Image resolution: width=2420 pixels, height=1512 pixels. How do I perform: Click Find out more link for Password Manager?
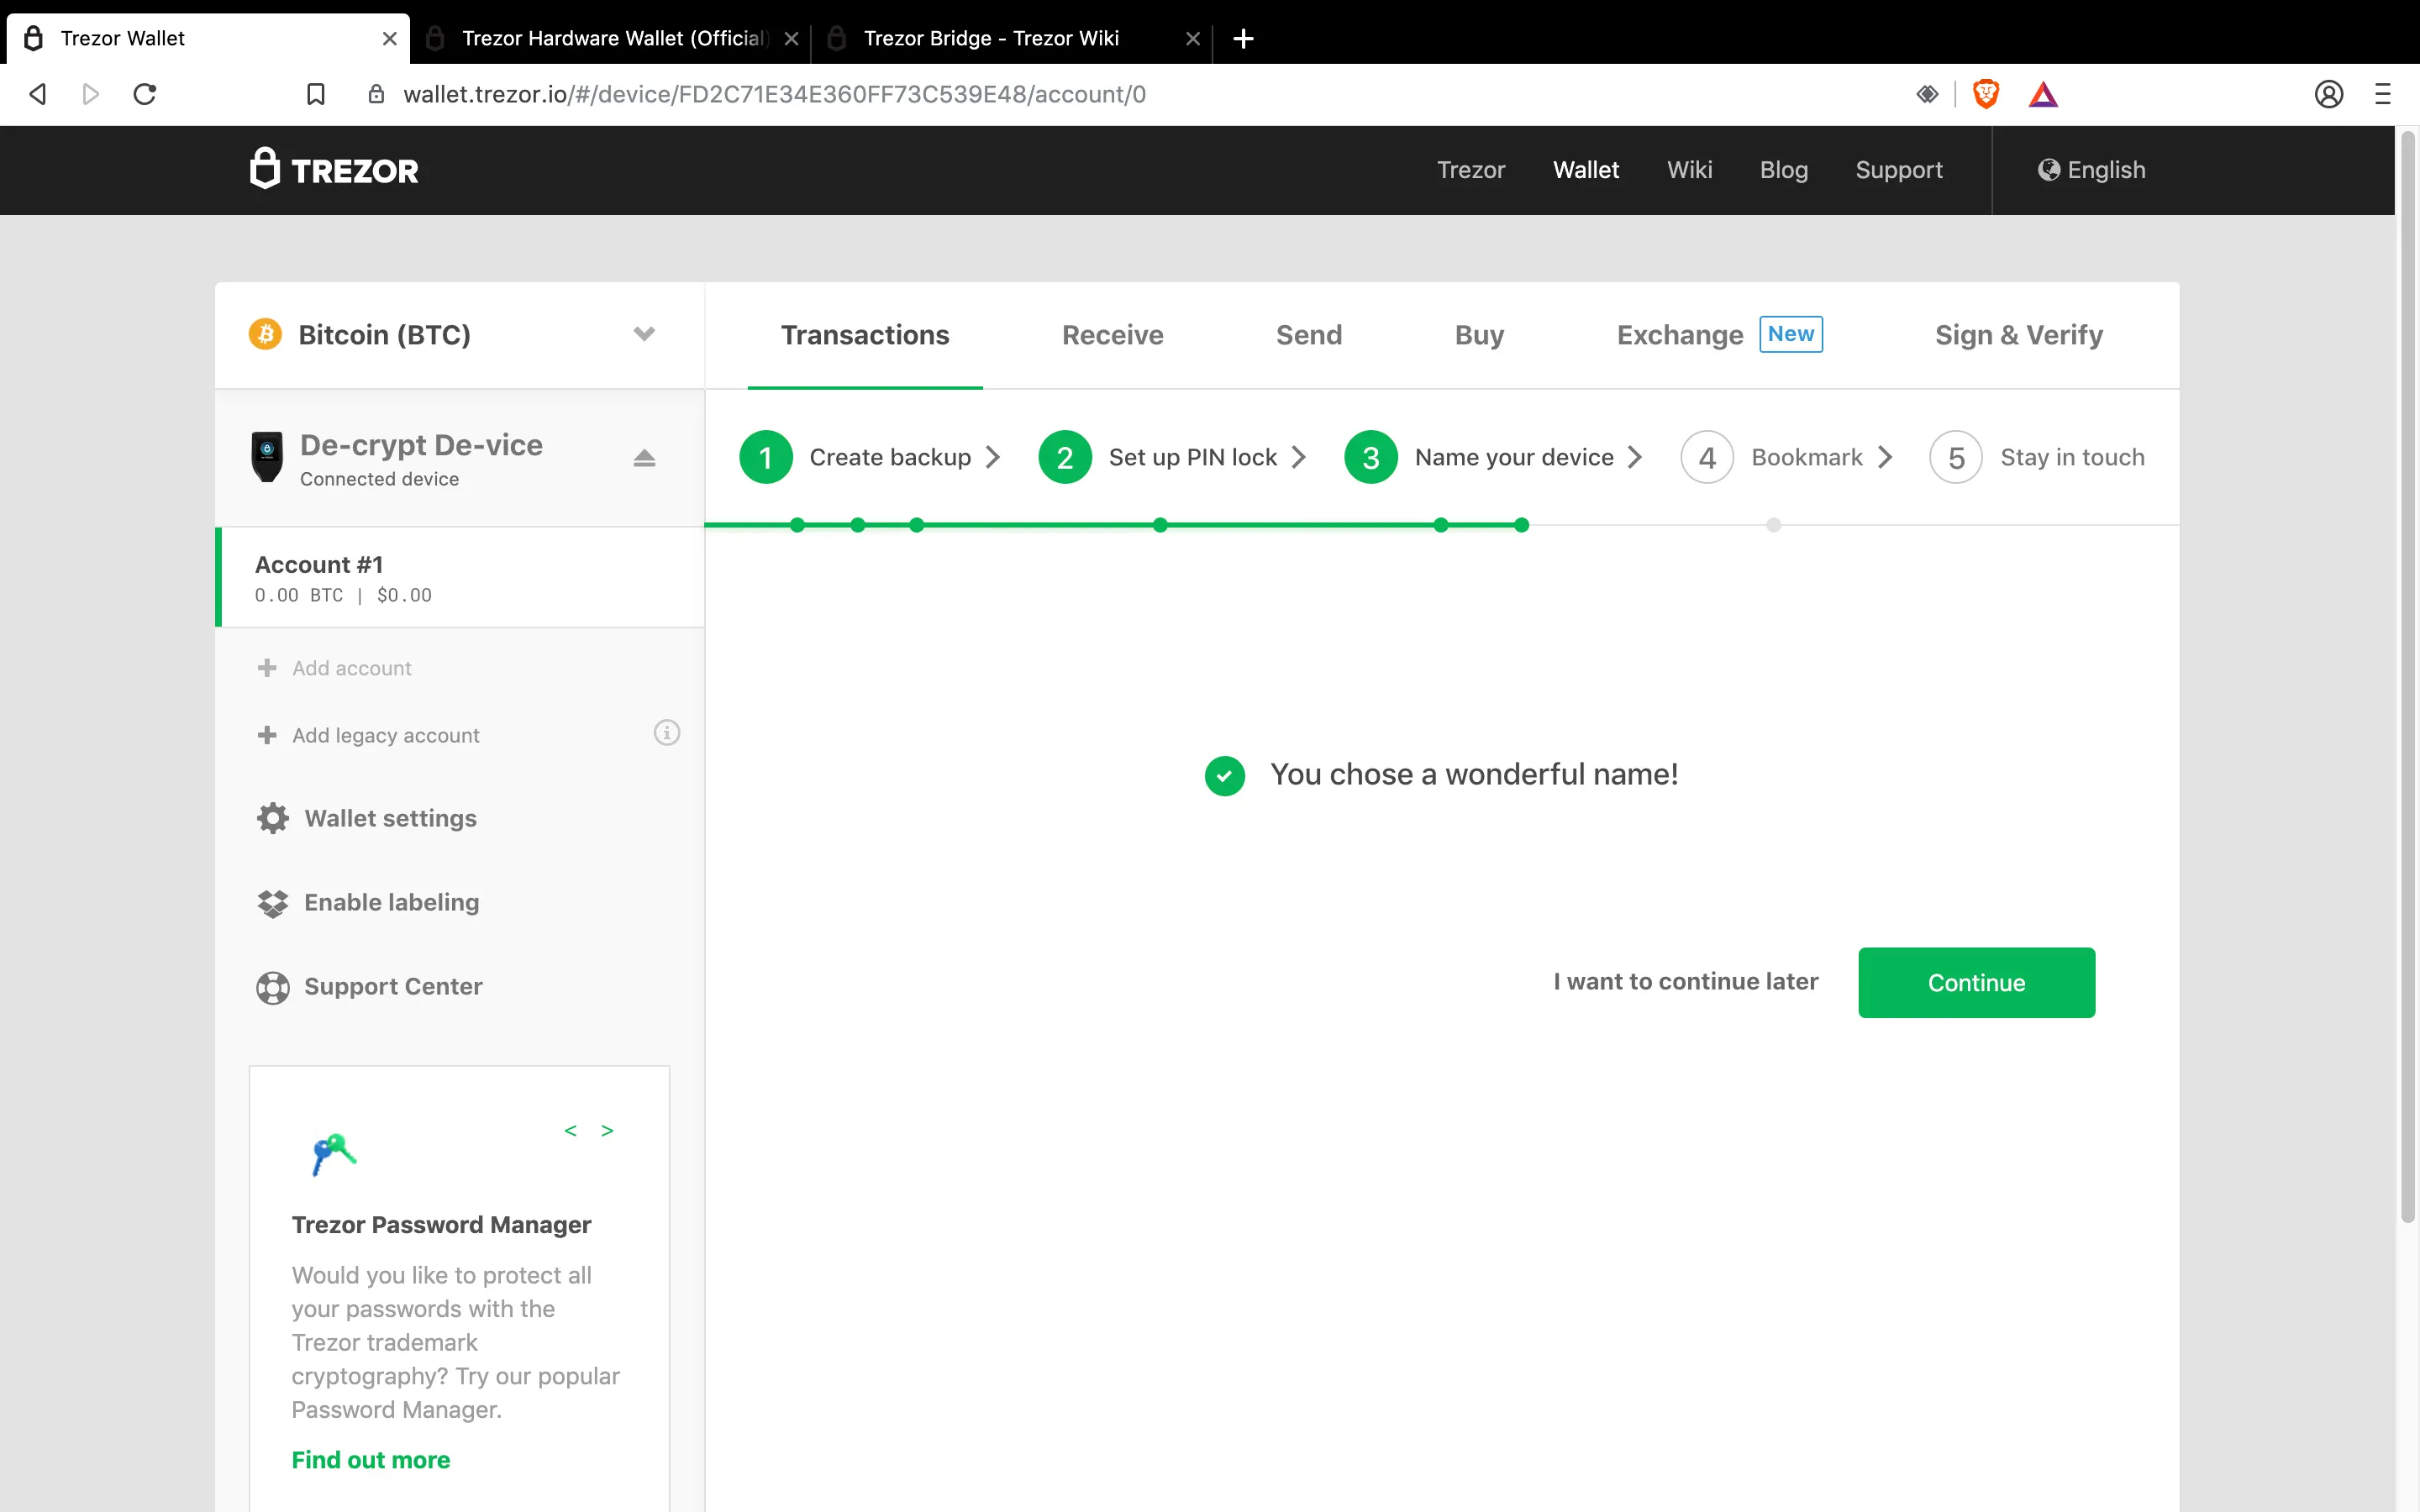[371, 1460]
